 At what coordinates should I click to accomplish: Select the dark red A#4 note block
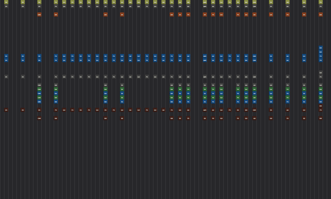(205, 110)
